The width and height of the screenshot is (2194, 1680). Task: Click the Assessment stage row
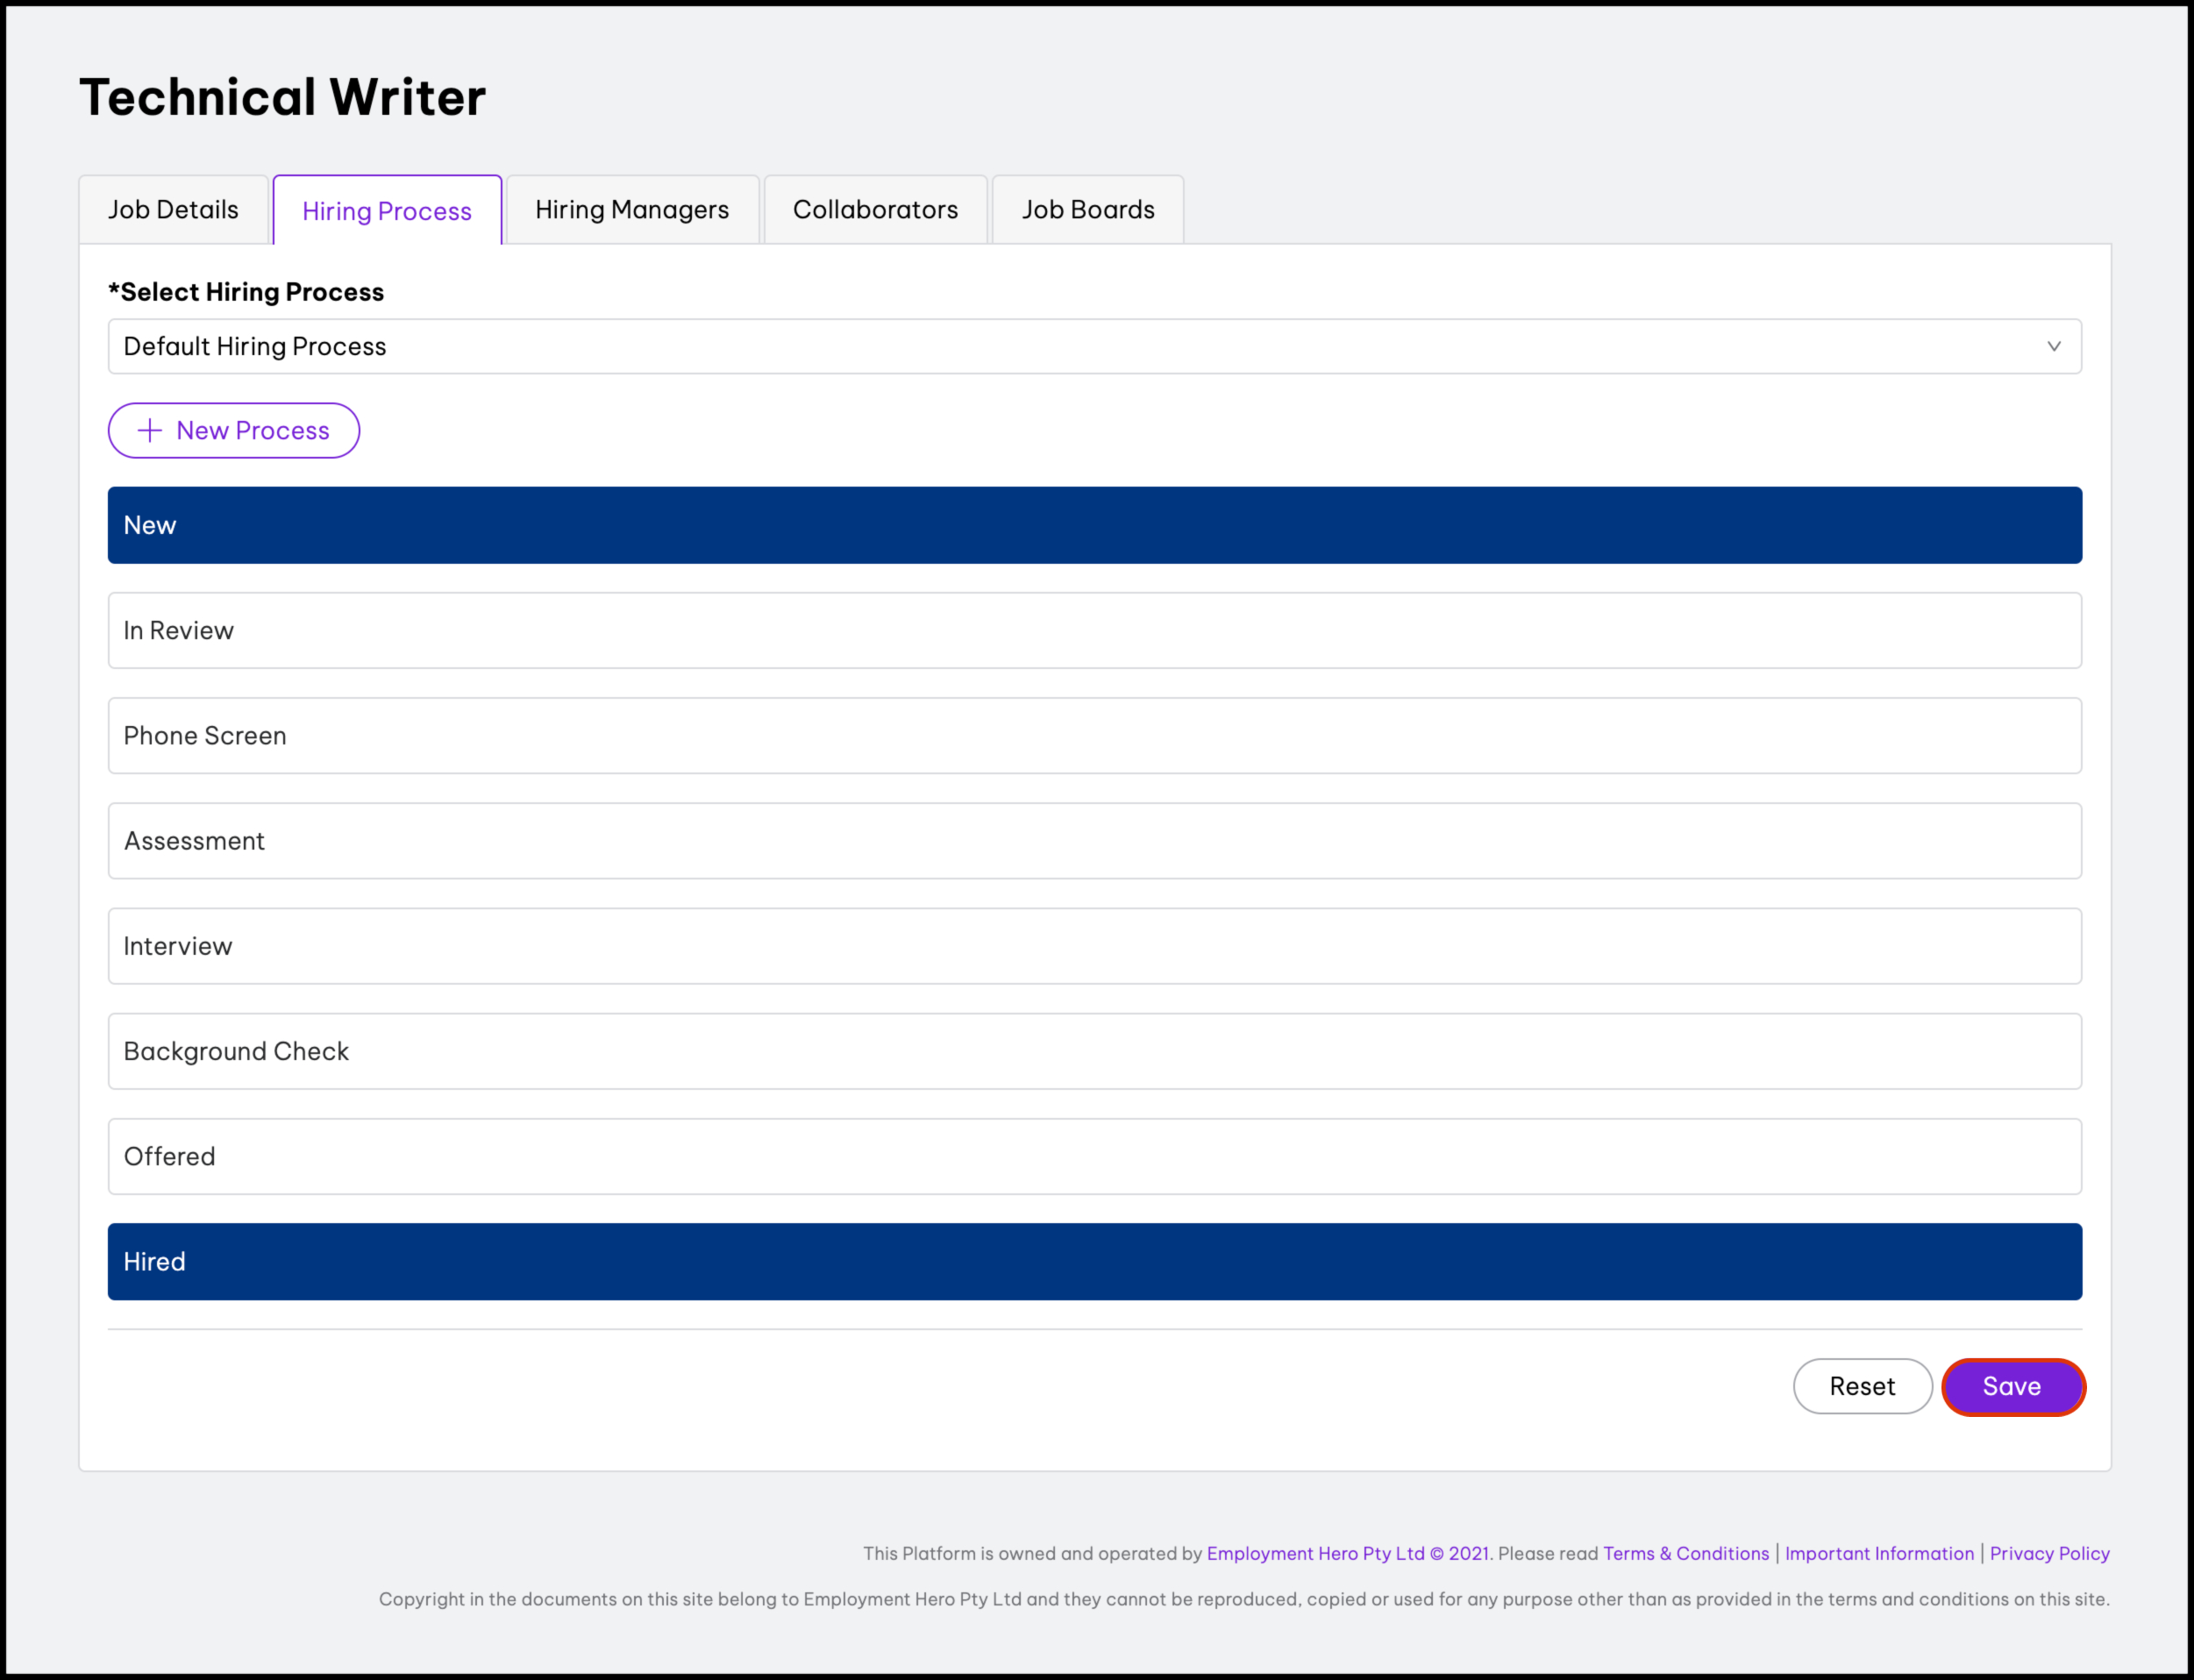coord(1094,841)
